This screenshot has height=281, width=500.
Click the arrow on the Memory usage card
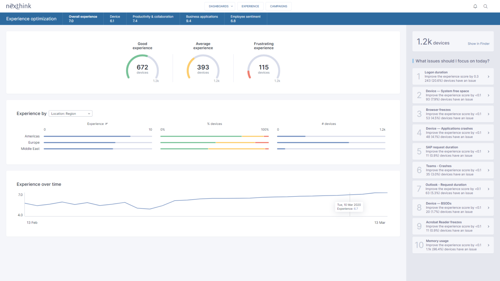(x=488, y=245)
